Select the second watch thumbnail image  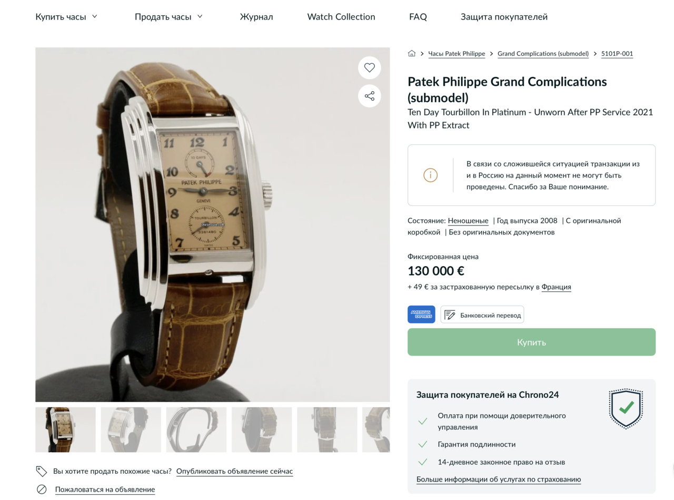(x=131, y=429)
